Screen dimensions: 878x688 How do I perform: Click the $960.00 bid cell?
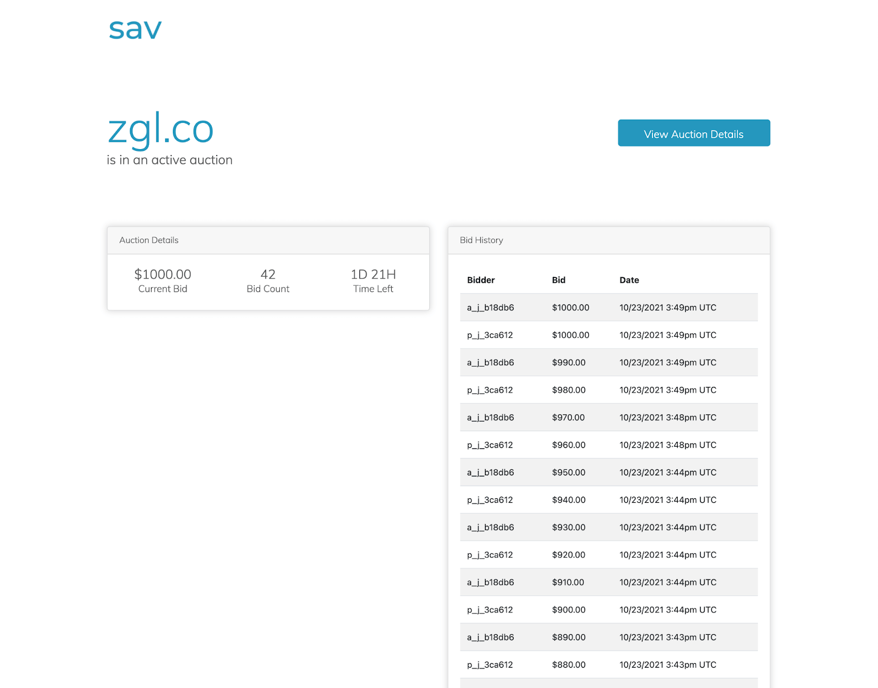569,445
